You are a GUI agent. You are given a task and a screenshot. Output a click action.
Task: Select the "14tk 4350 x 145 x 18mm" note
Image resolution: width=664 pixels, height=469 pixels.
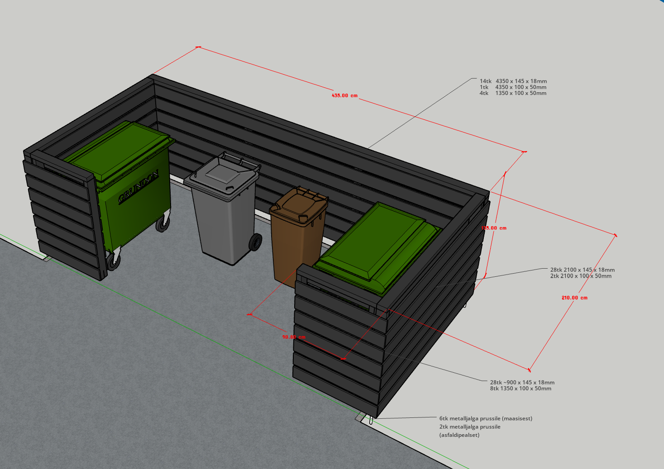tap(513, 81)
